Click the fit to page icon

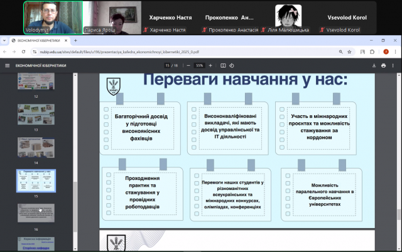point(222,65)
